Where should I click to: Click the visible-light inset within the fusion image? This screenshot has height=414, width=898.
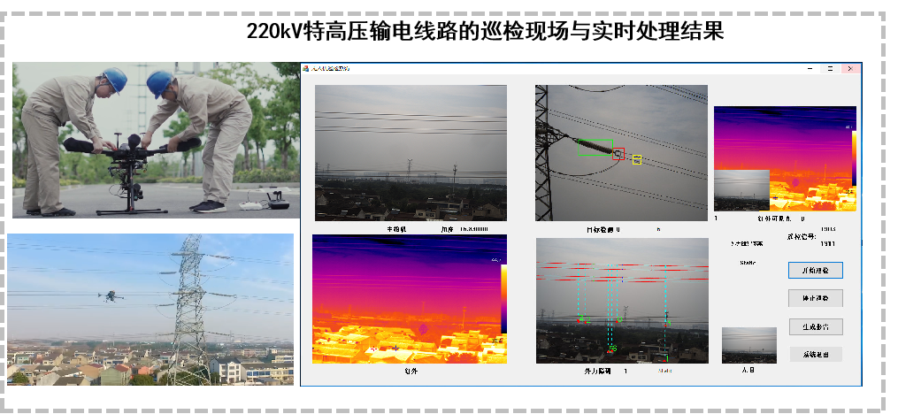(x=741, y=190)
